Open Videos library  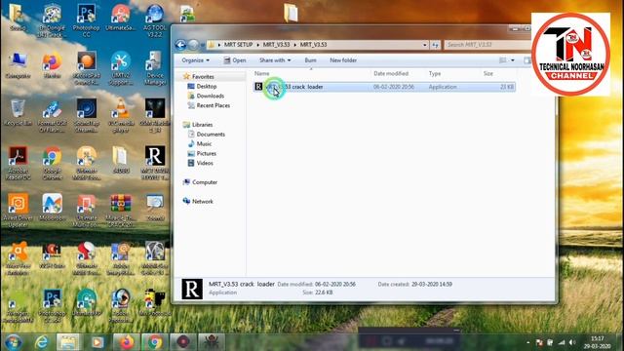coord(205,163)
